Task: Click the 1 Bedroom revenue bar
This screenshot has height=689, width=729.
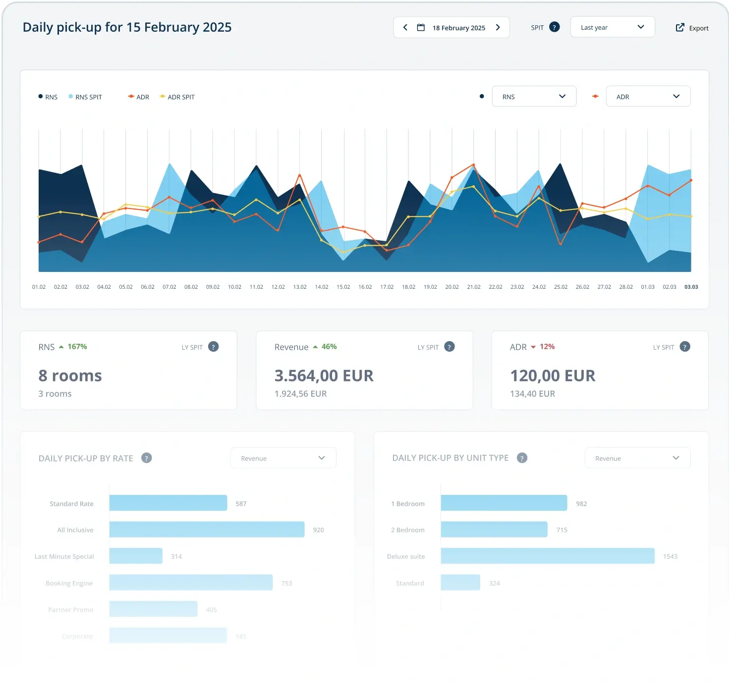Action: pos(504,503)
